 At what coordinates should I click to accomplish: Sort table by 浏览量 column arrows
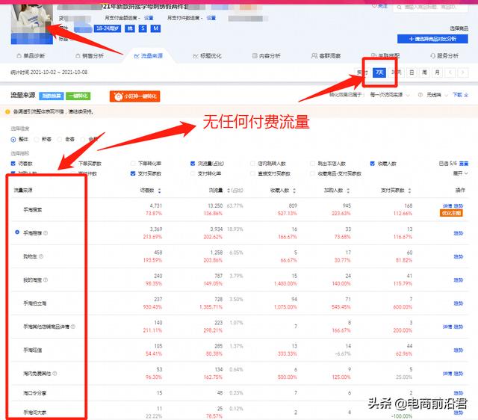(229, 191)
